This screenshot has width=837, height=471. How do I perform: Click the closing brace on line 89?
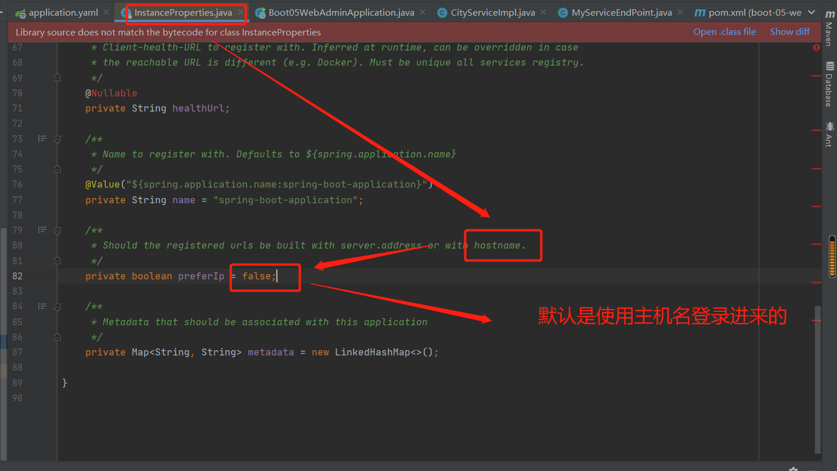click(65, 383)
